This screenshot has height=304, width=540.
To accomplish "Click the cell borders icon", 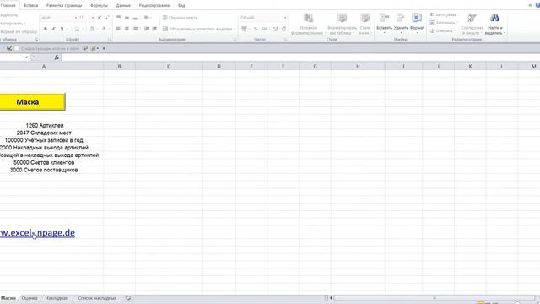I will click(77, 29).
